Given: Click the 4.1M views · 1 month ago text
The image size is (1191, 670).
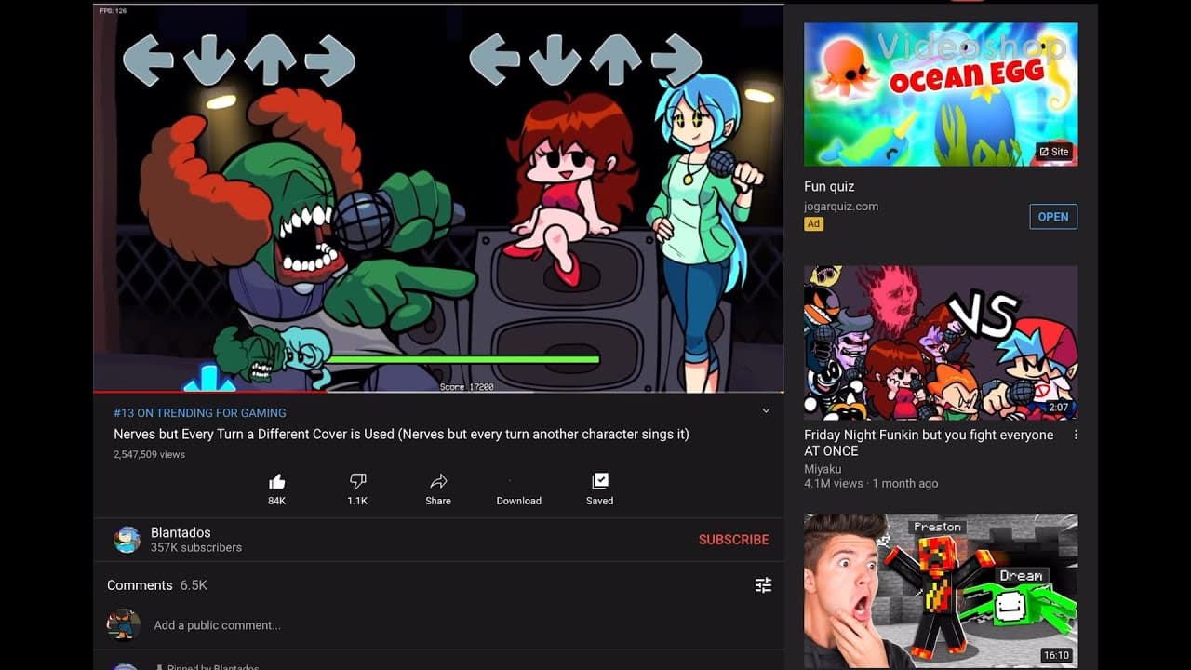Looking at the screenshot, I should 871,484.
